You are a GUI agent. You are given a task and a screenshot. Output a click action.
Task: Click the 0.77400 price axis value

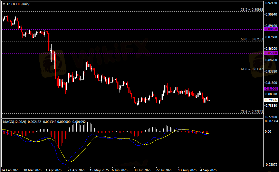tap(271, 117)
